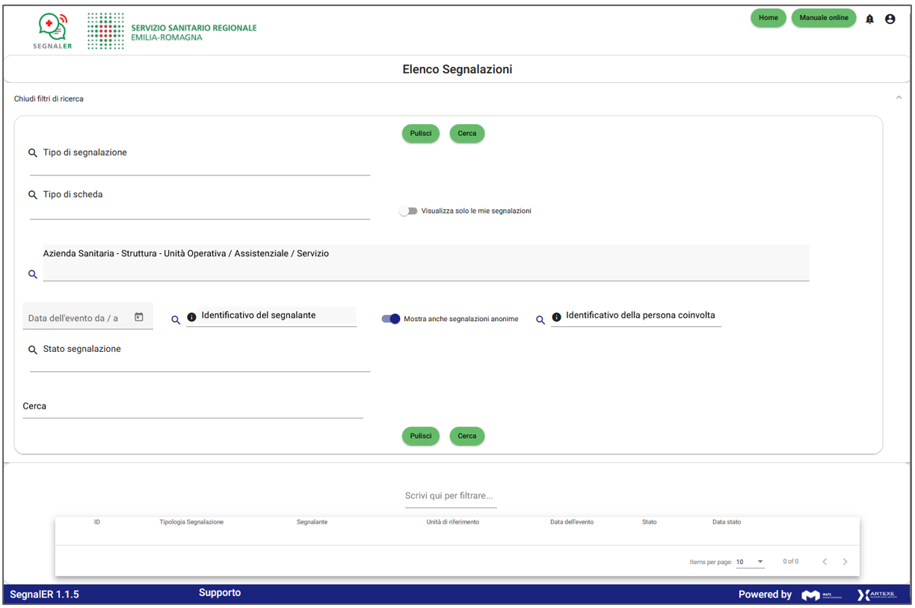Disable Mostra anche segnalazioni anonime toggle
The image size is (915, 608).
point(391,319)
